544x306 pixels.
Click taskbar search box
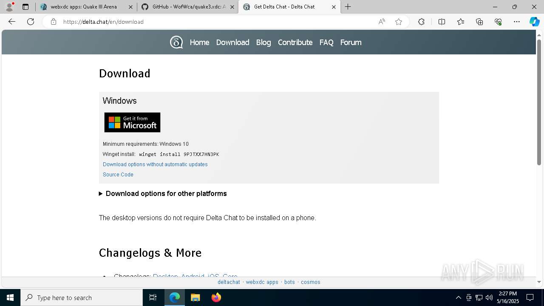82,297
